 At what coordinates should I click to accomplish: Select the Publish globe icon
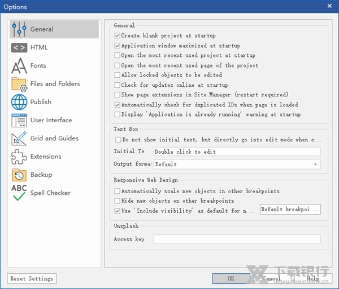tap(19, 102)
